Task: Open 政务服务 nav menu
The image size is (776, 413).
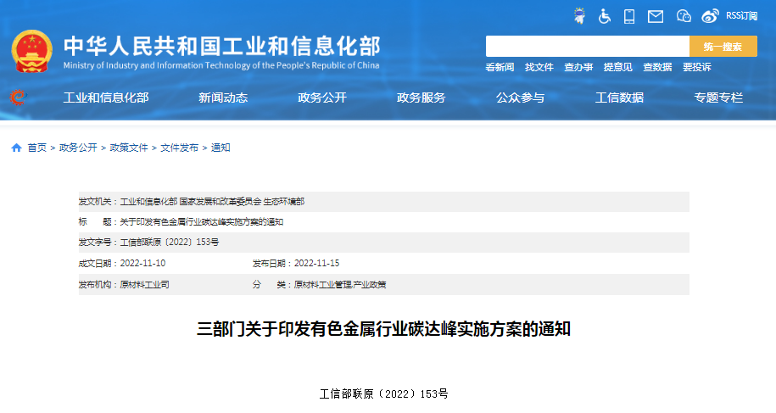Action: pyautogui.click(x=421, y=98)
